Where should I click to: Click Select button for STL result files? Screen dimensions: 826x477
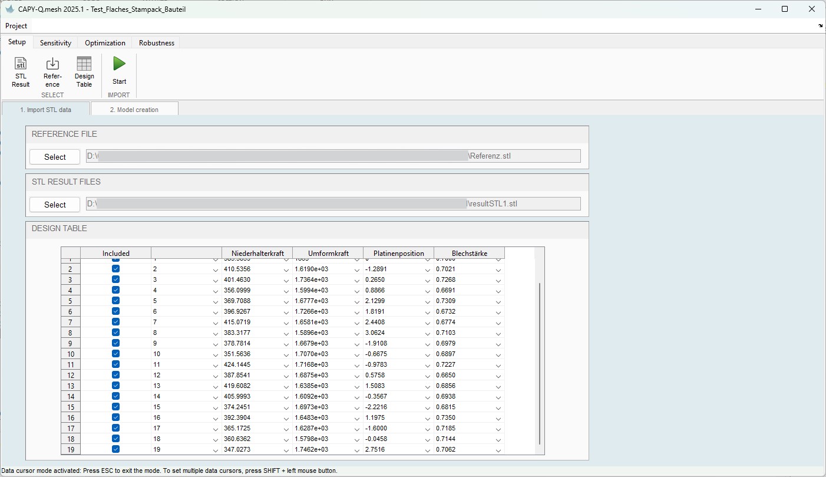55,205
